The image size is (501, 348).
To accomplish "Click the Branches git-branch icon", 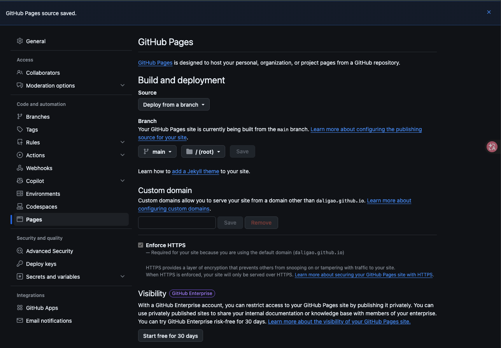I will (x=20, y=116).
